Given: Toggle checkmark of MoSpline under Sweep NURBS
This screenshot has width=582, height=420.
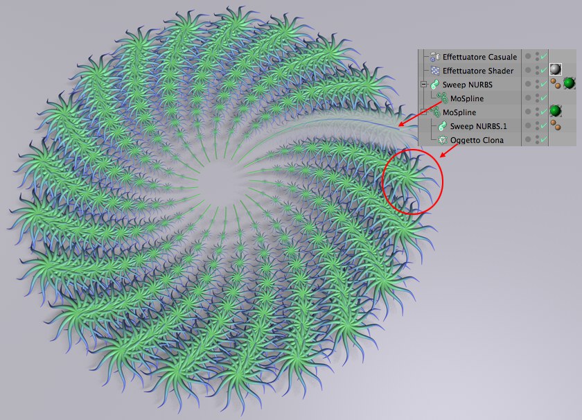Looking at the screenshot, I should [544, 98].
